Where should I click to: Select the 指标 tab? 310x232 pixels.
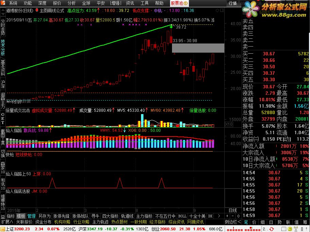click(x=11, y=216)
